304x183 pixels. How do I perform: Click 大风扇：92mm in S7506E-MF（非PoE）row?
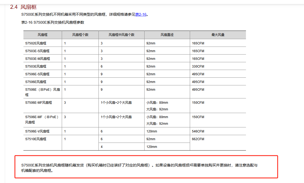pos(157,123)
